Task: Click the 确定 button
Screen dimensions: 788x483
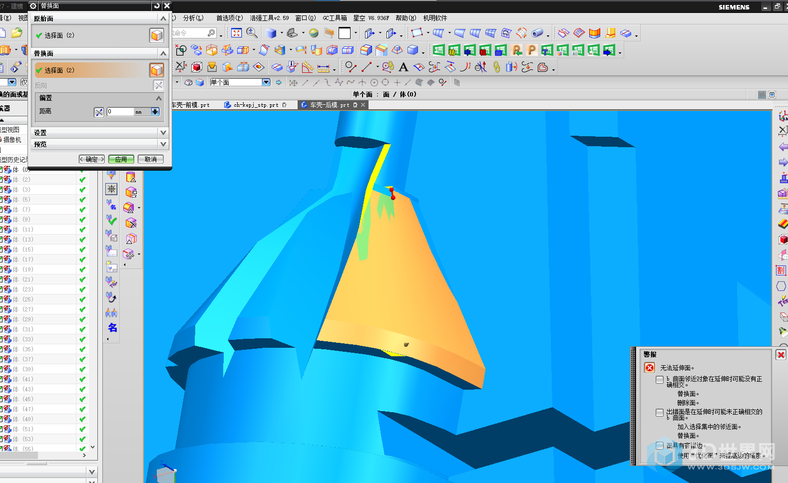Action: tap(92, 159)
